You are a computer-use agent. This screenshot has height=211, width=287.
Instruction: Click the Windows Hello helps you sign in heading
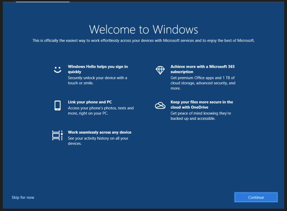(x=98, y=69)
